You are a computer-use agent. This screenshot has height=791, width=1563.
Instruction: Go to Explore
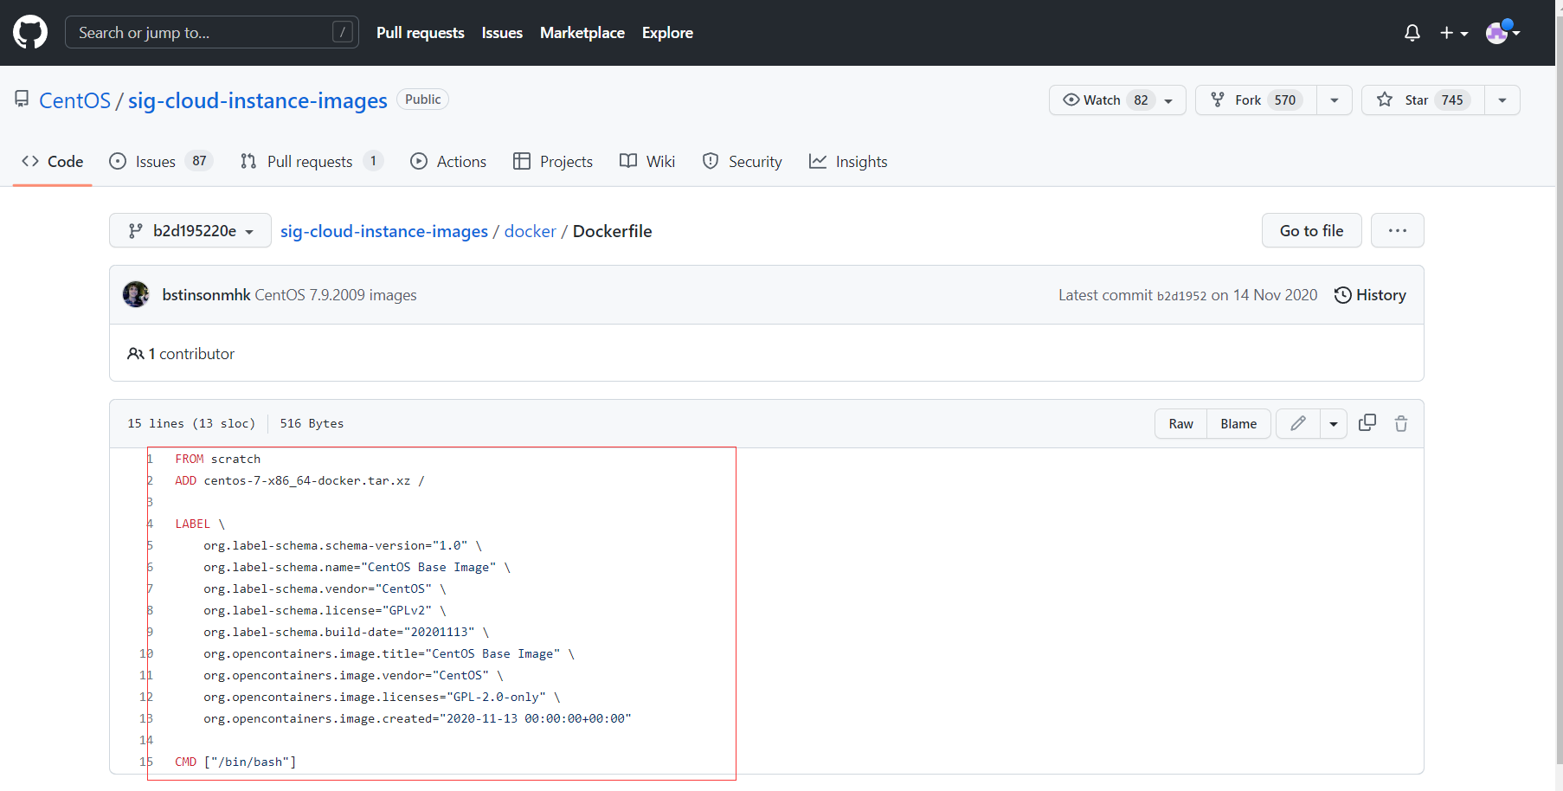point(667,32)
